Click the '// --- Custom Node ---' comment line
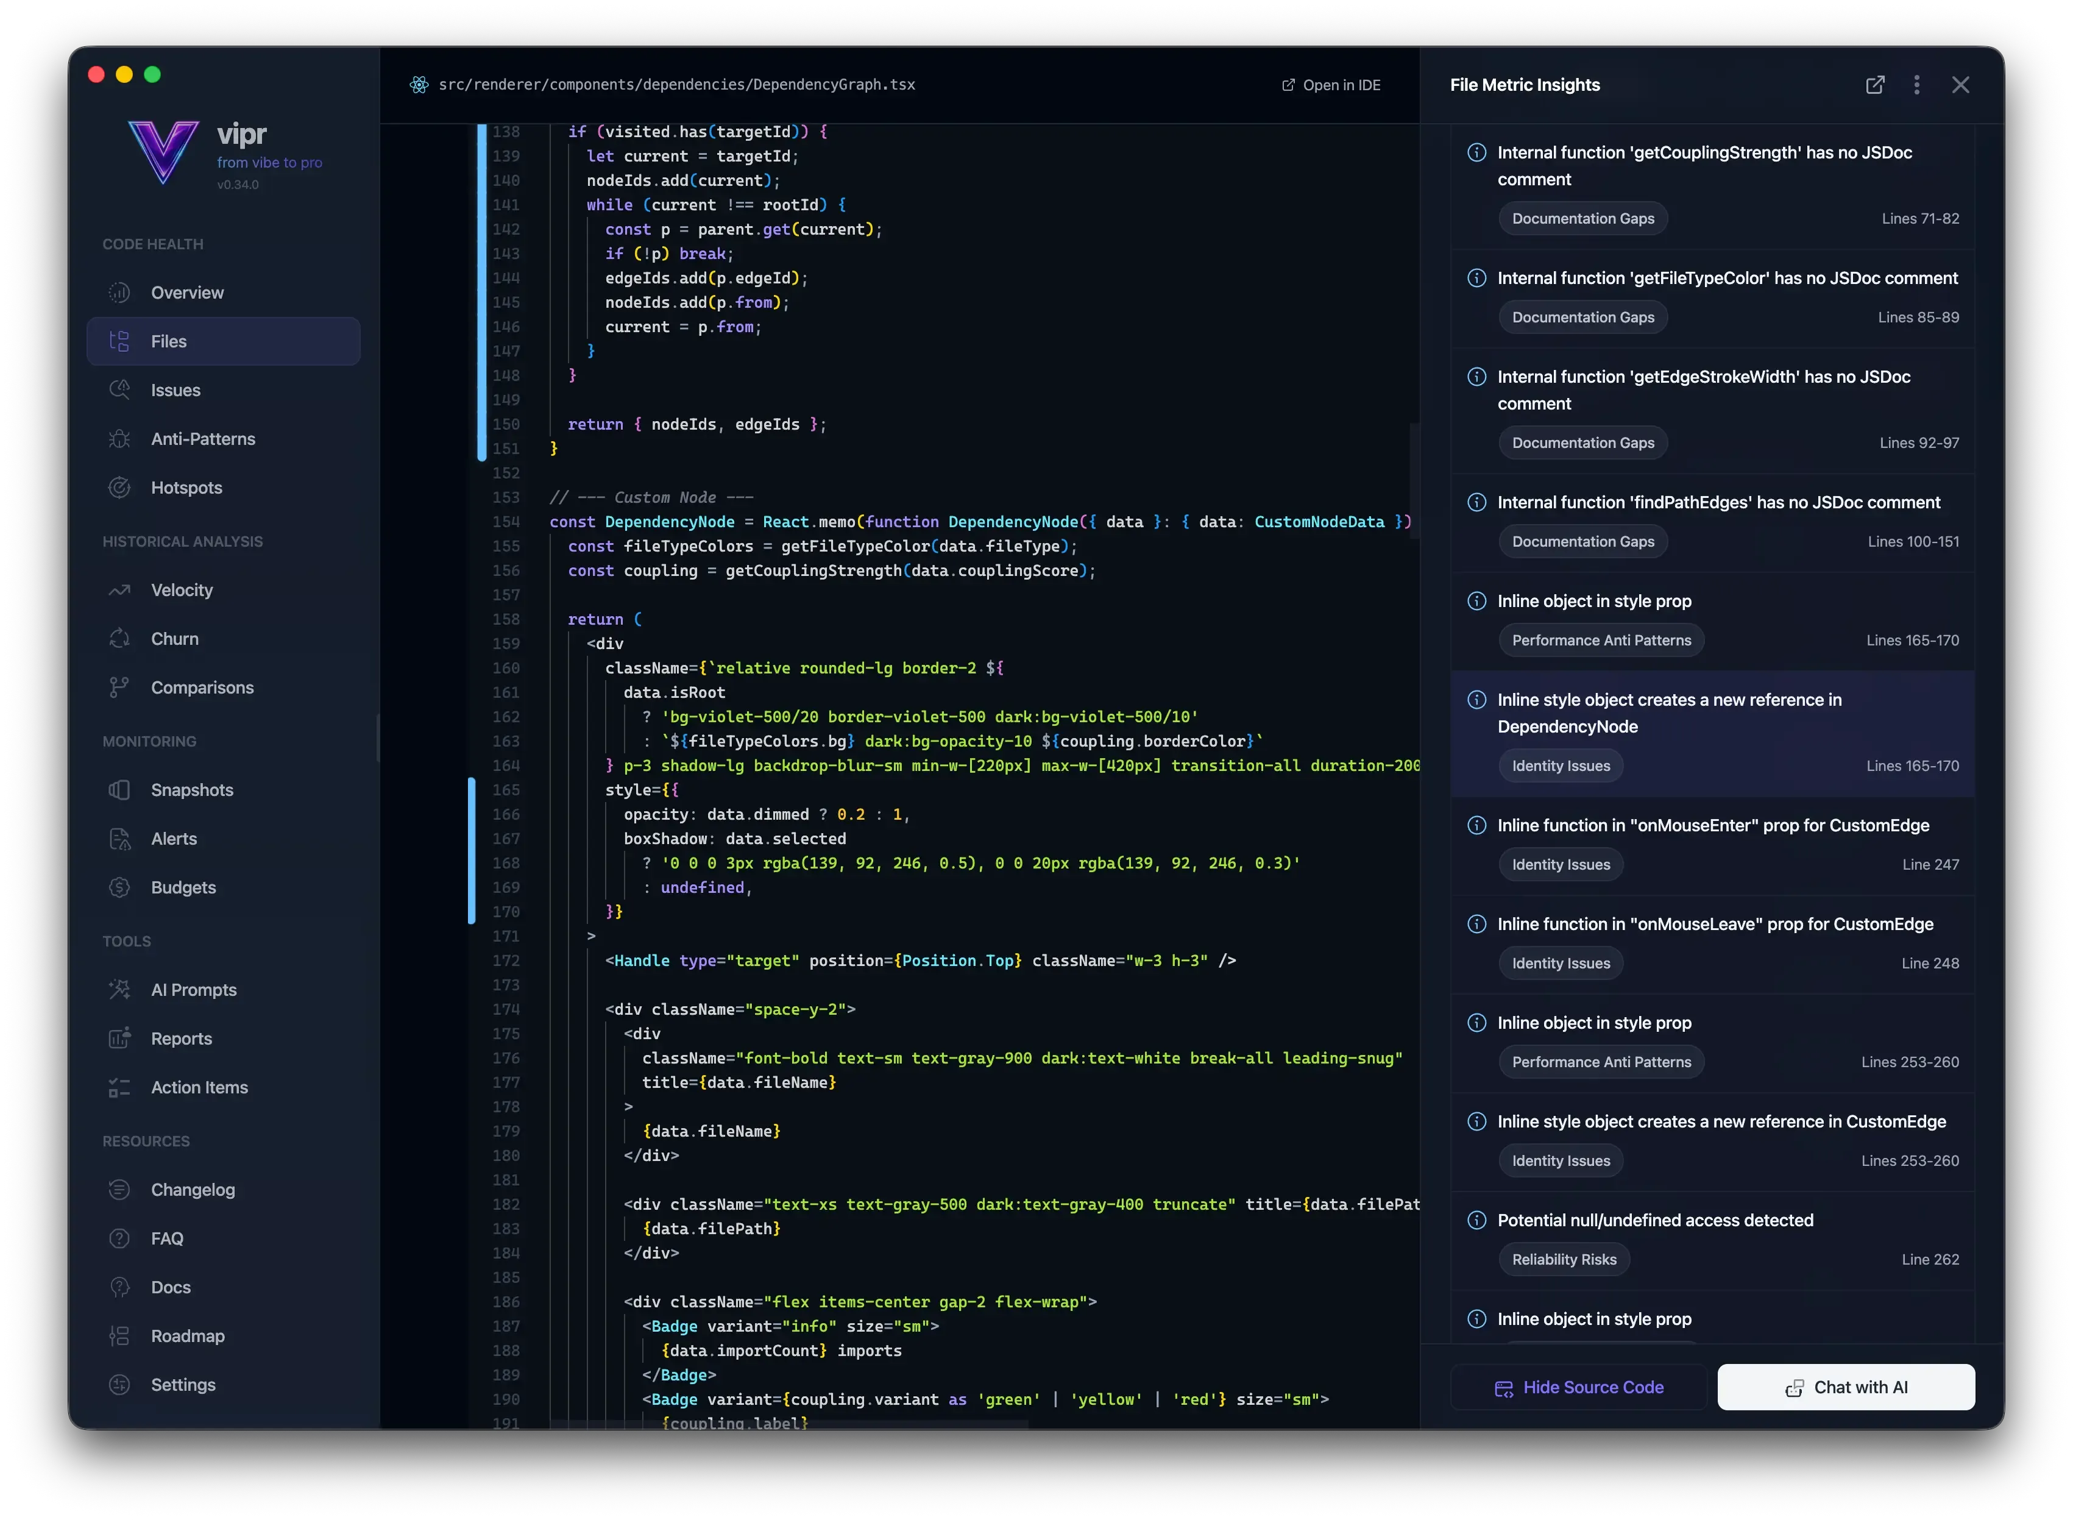This screenshot has width=2073, height=1520. (x=651, y=498)
